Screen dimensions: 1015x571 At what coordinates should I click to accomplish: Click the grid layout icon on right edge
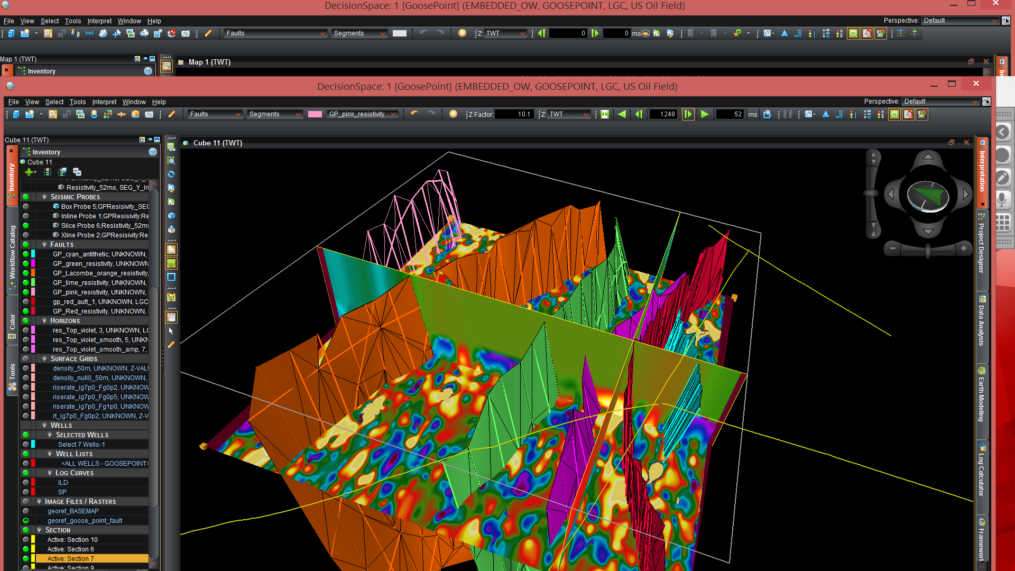[1003, 223]
